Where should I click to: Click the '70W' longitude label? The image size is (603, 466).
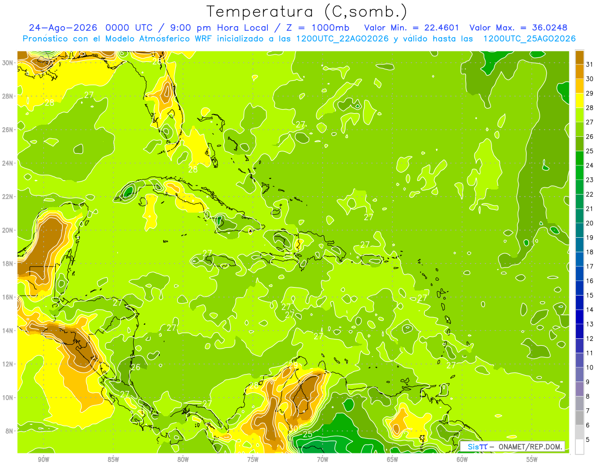(323, 459)
